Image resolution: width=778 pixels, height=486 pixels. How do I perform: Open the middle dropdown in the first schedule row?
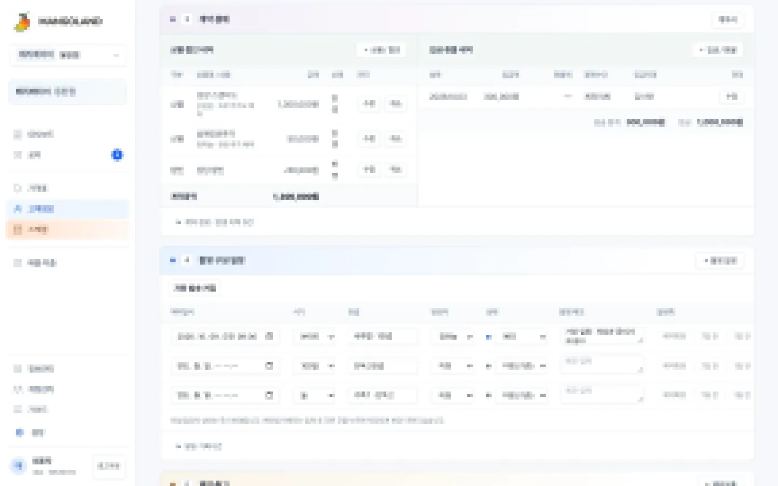[453, 336]
